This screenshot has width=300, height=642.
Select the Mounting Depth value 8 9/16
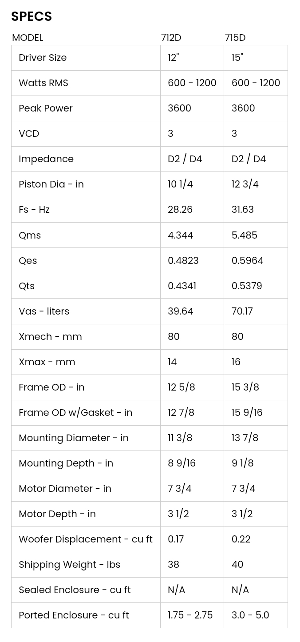pyautogui.click(x=182, y=463)
